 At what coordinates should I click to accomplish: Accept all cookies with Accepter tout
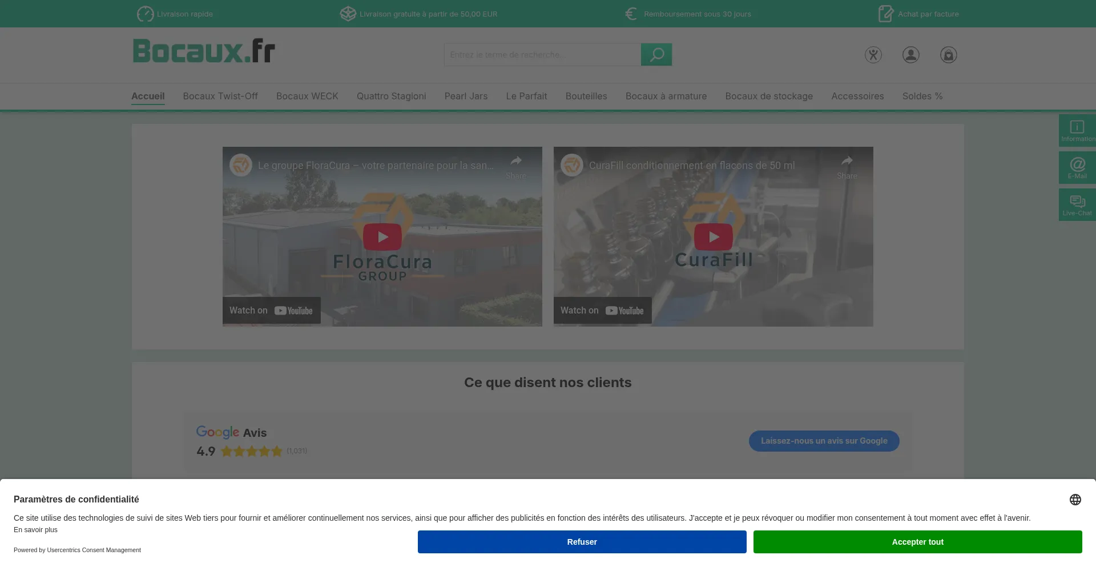pos(917,542)
